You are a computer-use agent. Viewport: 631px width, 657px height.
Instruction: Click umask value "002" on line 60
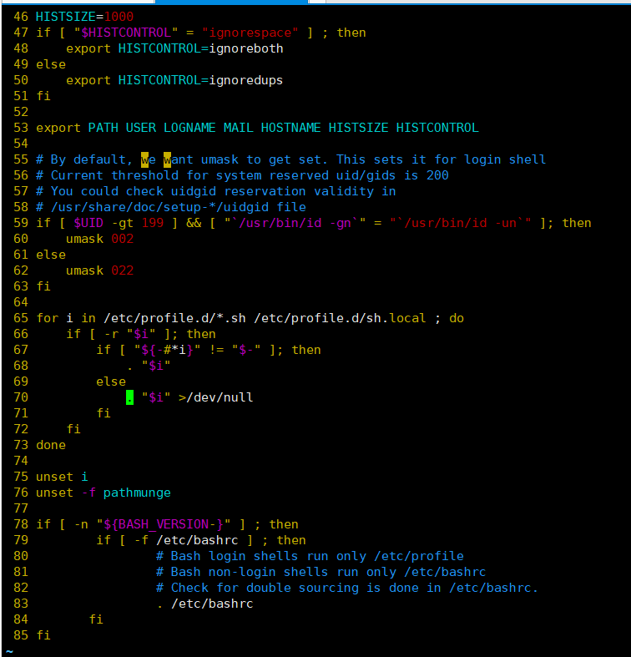point(123,239)
